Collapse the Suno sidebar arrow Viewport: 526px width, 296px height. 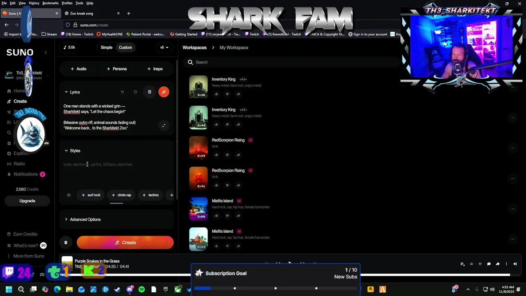[46, 52]
